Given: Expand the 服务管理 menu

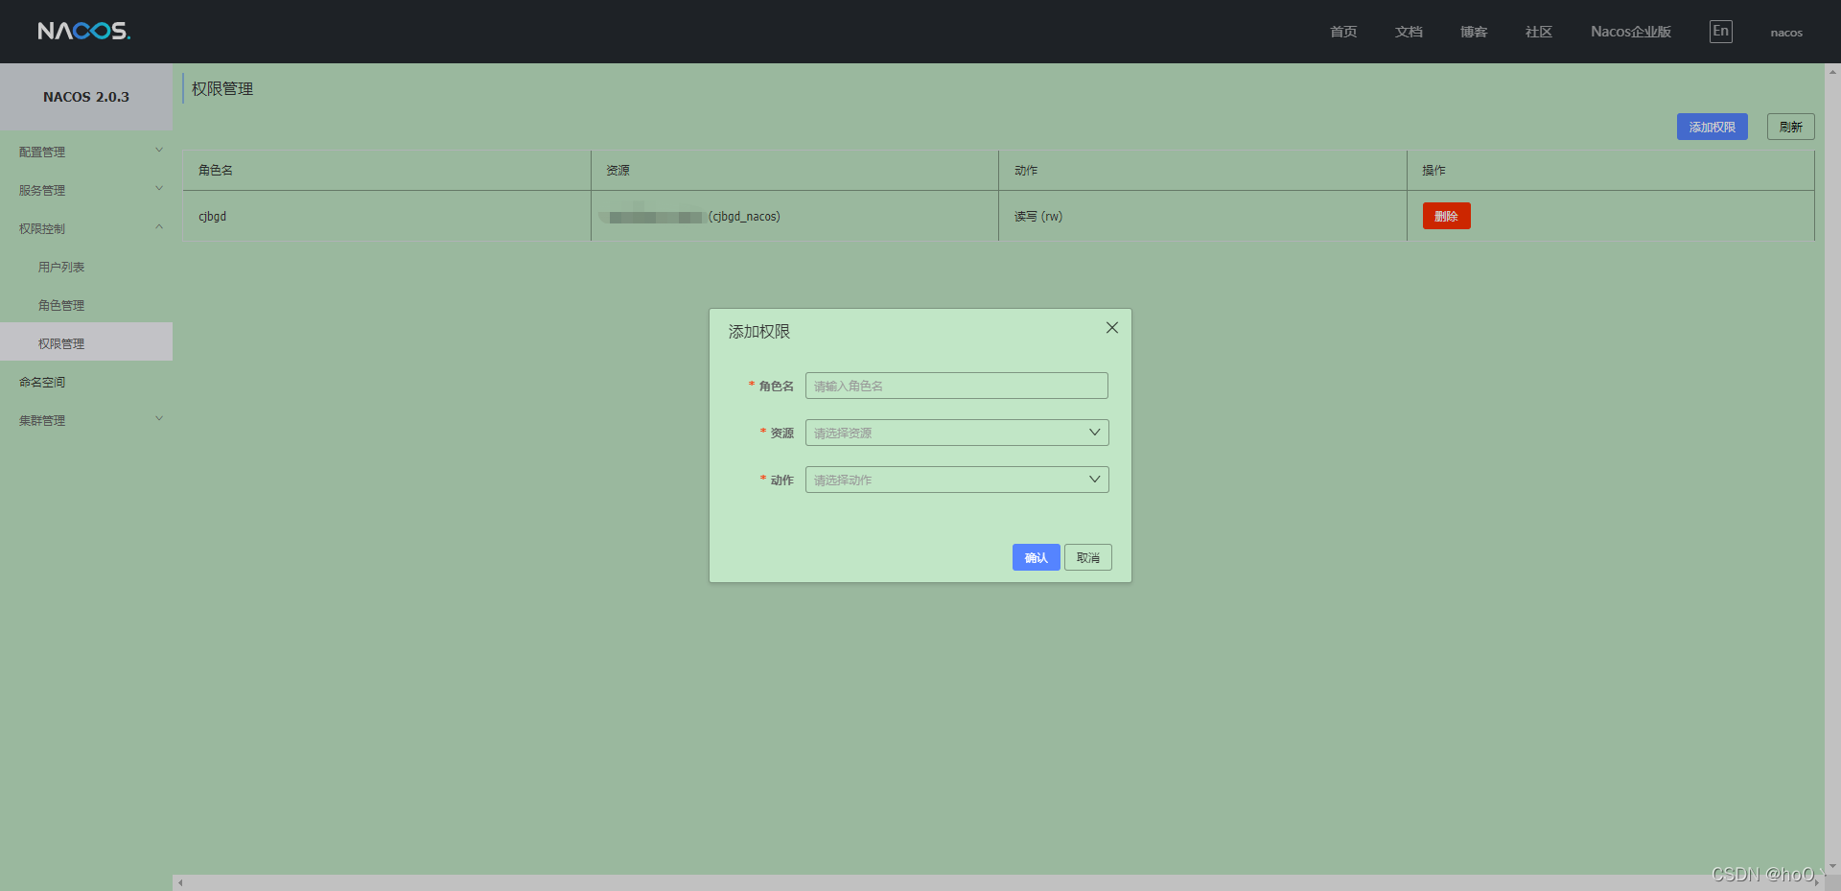Looking at the screenshot, I should 86,190.
